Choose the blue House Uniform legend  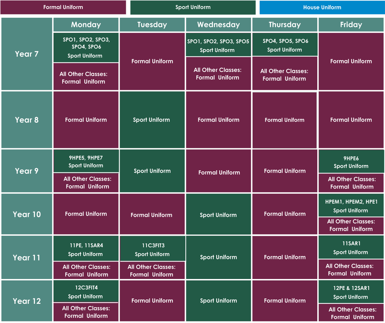coord(322,7)
